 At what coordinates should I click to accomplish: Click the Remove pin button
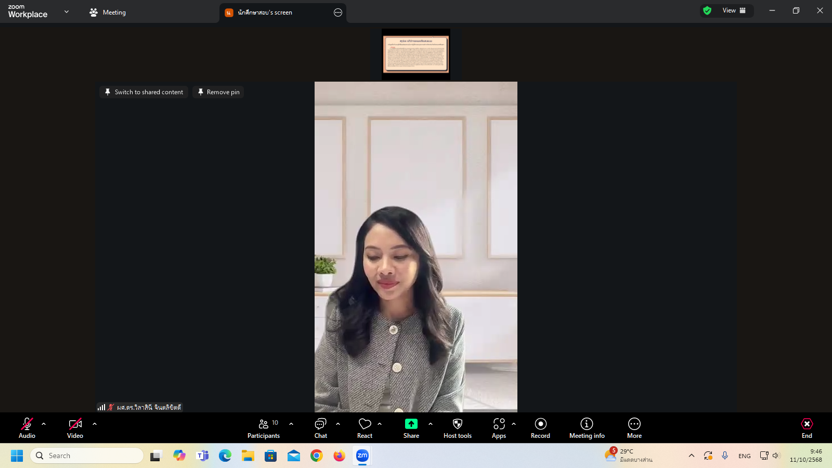(218, 92)
